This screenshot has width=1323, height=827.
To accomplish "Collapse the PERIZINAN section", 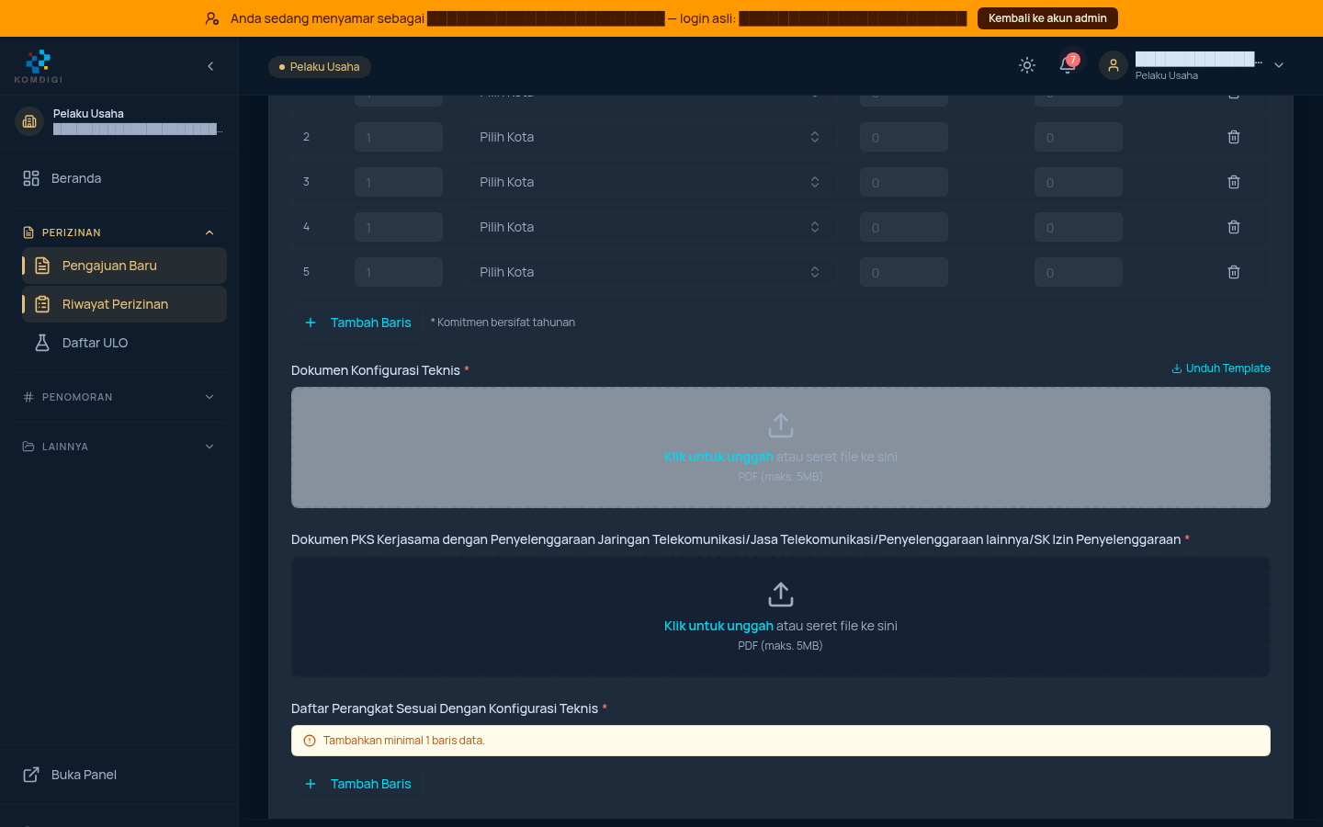I will click(x=119, y=232).
